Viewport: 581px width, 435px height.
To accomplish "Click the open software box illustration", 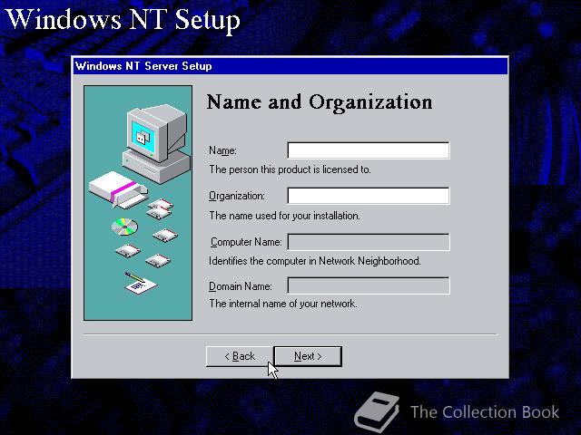I will 118,189.
